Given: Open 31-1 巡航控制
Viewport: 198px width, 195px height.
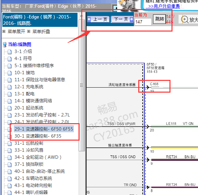Looking at the screenshot, I should [29, 143].
